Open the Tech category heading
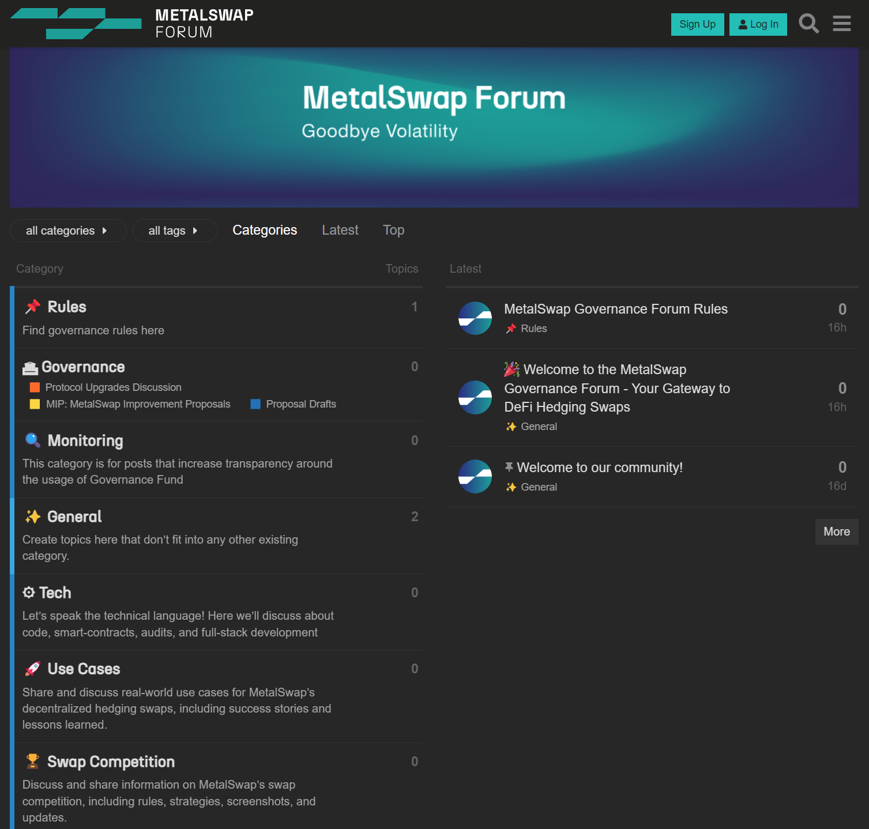869x829 pixels. coord(55,593)
